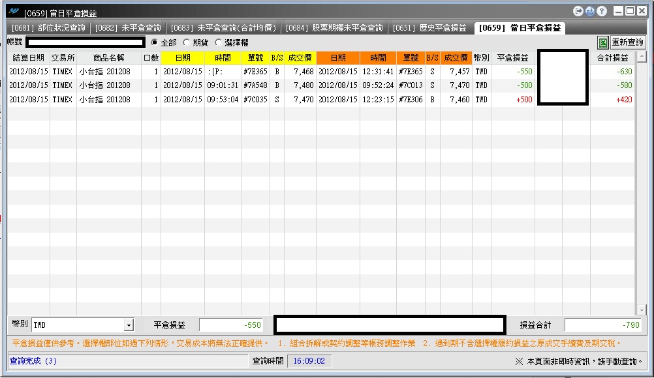Screen dimensions: 654x378
Task: Click the yellow 日期 column header
Action: pyautogui.click(x=183, y=58)
